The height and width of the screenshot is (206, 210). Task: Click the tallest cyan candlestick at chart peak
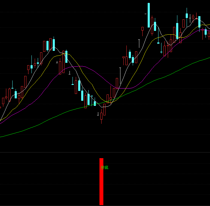pyautogui.click(x=149, y=15)
